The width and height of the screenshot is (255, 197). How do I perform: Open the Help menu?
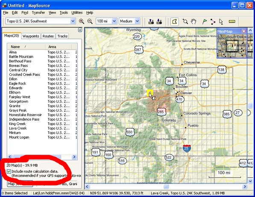[90, 13]
